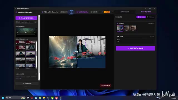The width and height of the screenshot is (178, 100).
Task: Click the active MuseAI app icon in taskbar
Action: pyautogui.click(x=61, y=98)
